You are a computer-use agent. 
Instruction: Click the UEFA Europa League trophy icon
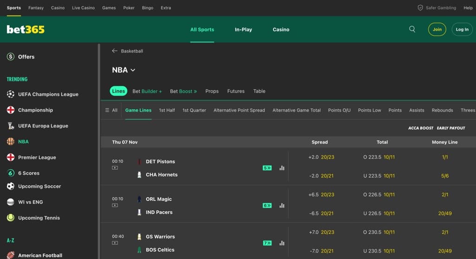coord(11,126)
